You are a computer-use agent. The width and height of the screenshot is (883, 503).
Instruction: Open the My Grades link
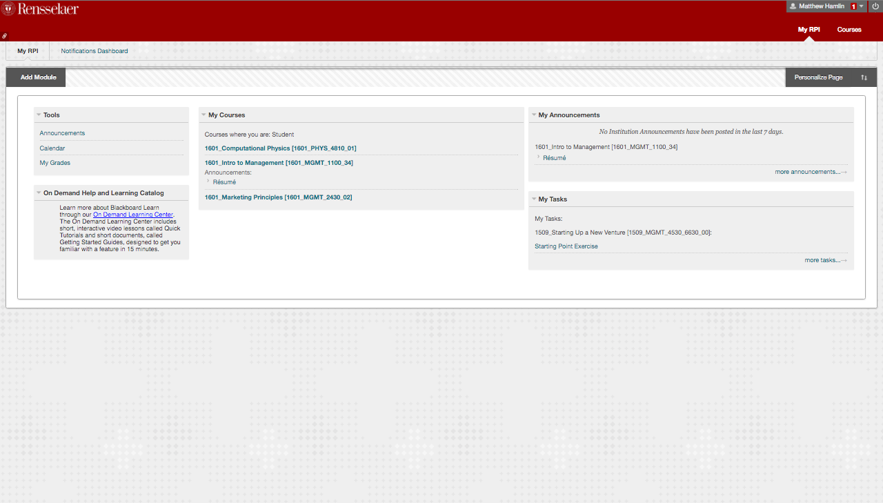click(55, 163)
